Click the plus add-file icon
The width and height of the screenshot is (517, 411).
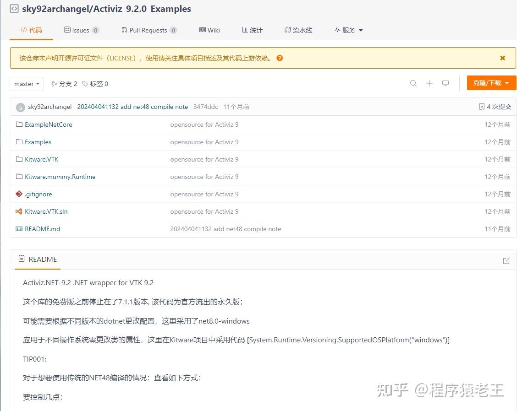click(x=429, y=83)
